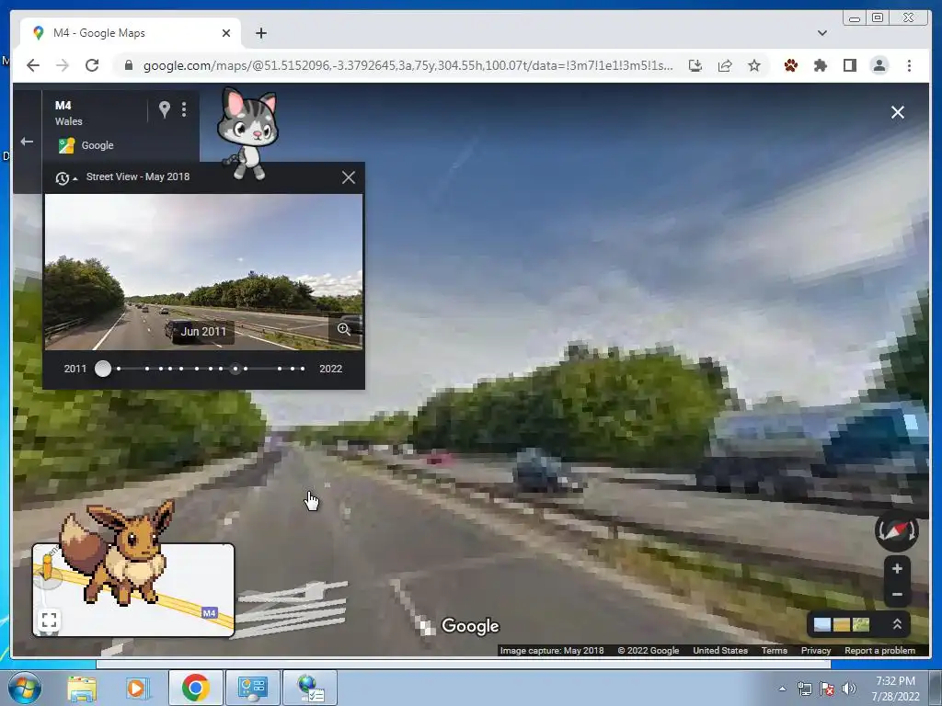Click the compass to reset heading

pyautogui.click(x=896, y=531)
